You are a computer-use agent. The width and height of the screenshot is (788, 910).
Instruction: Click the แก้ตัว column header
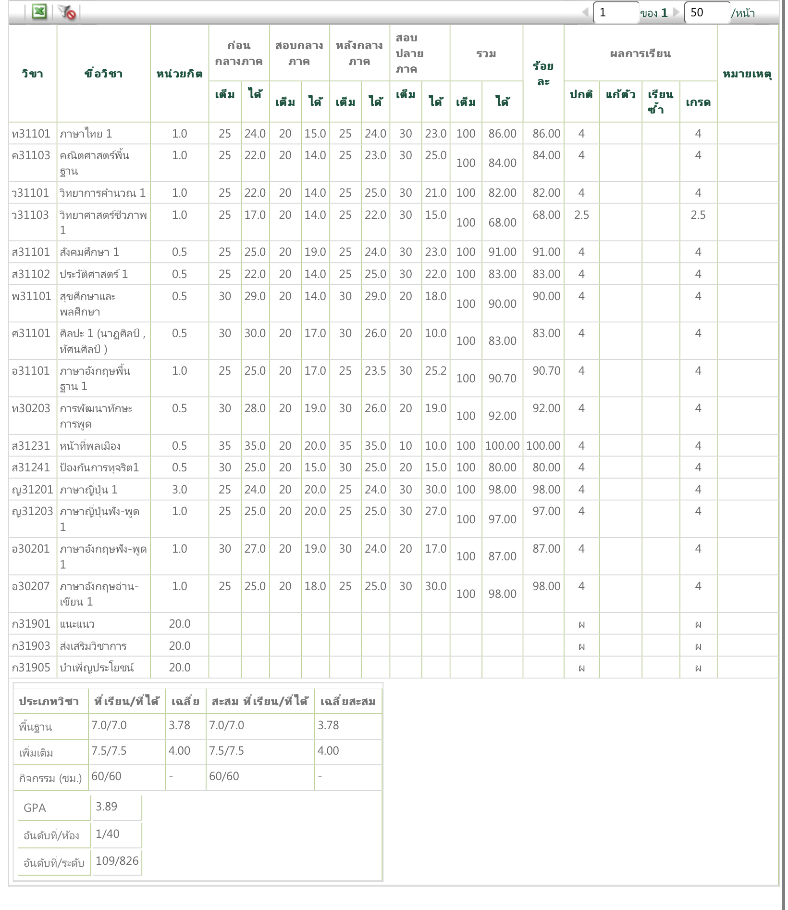[620, 94]
